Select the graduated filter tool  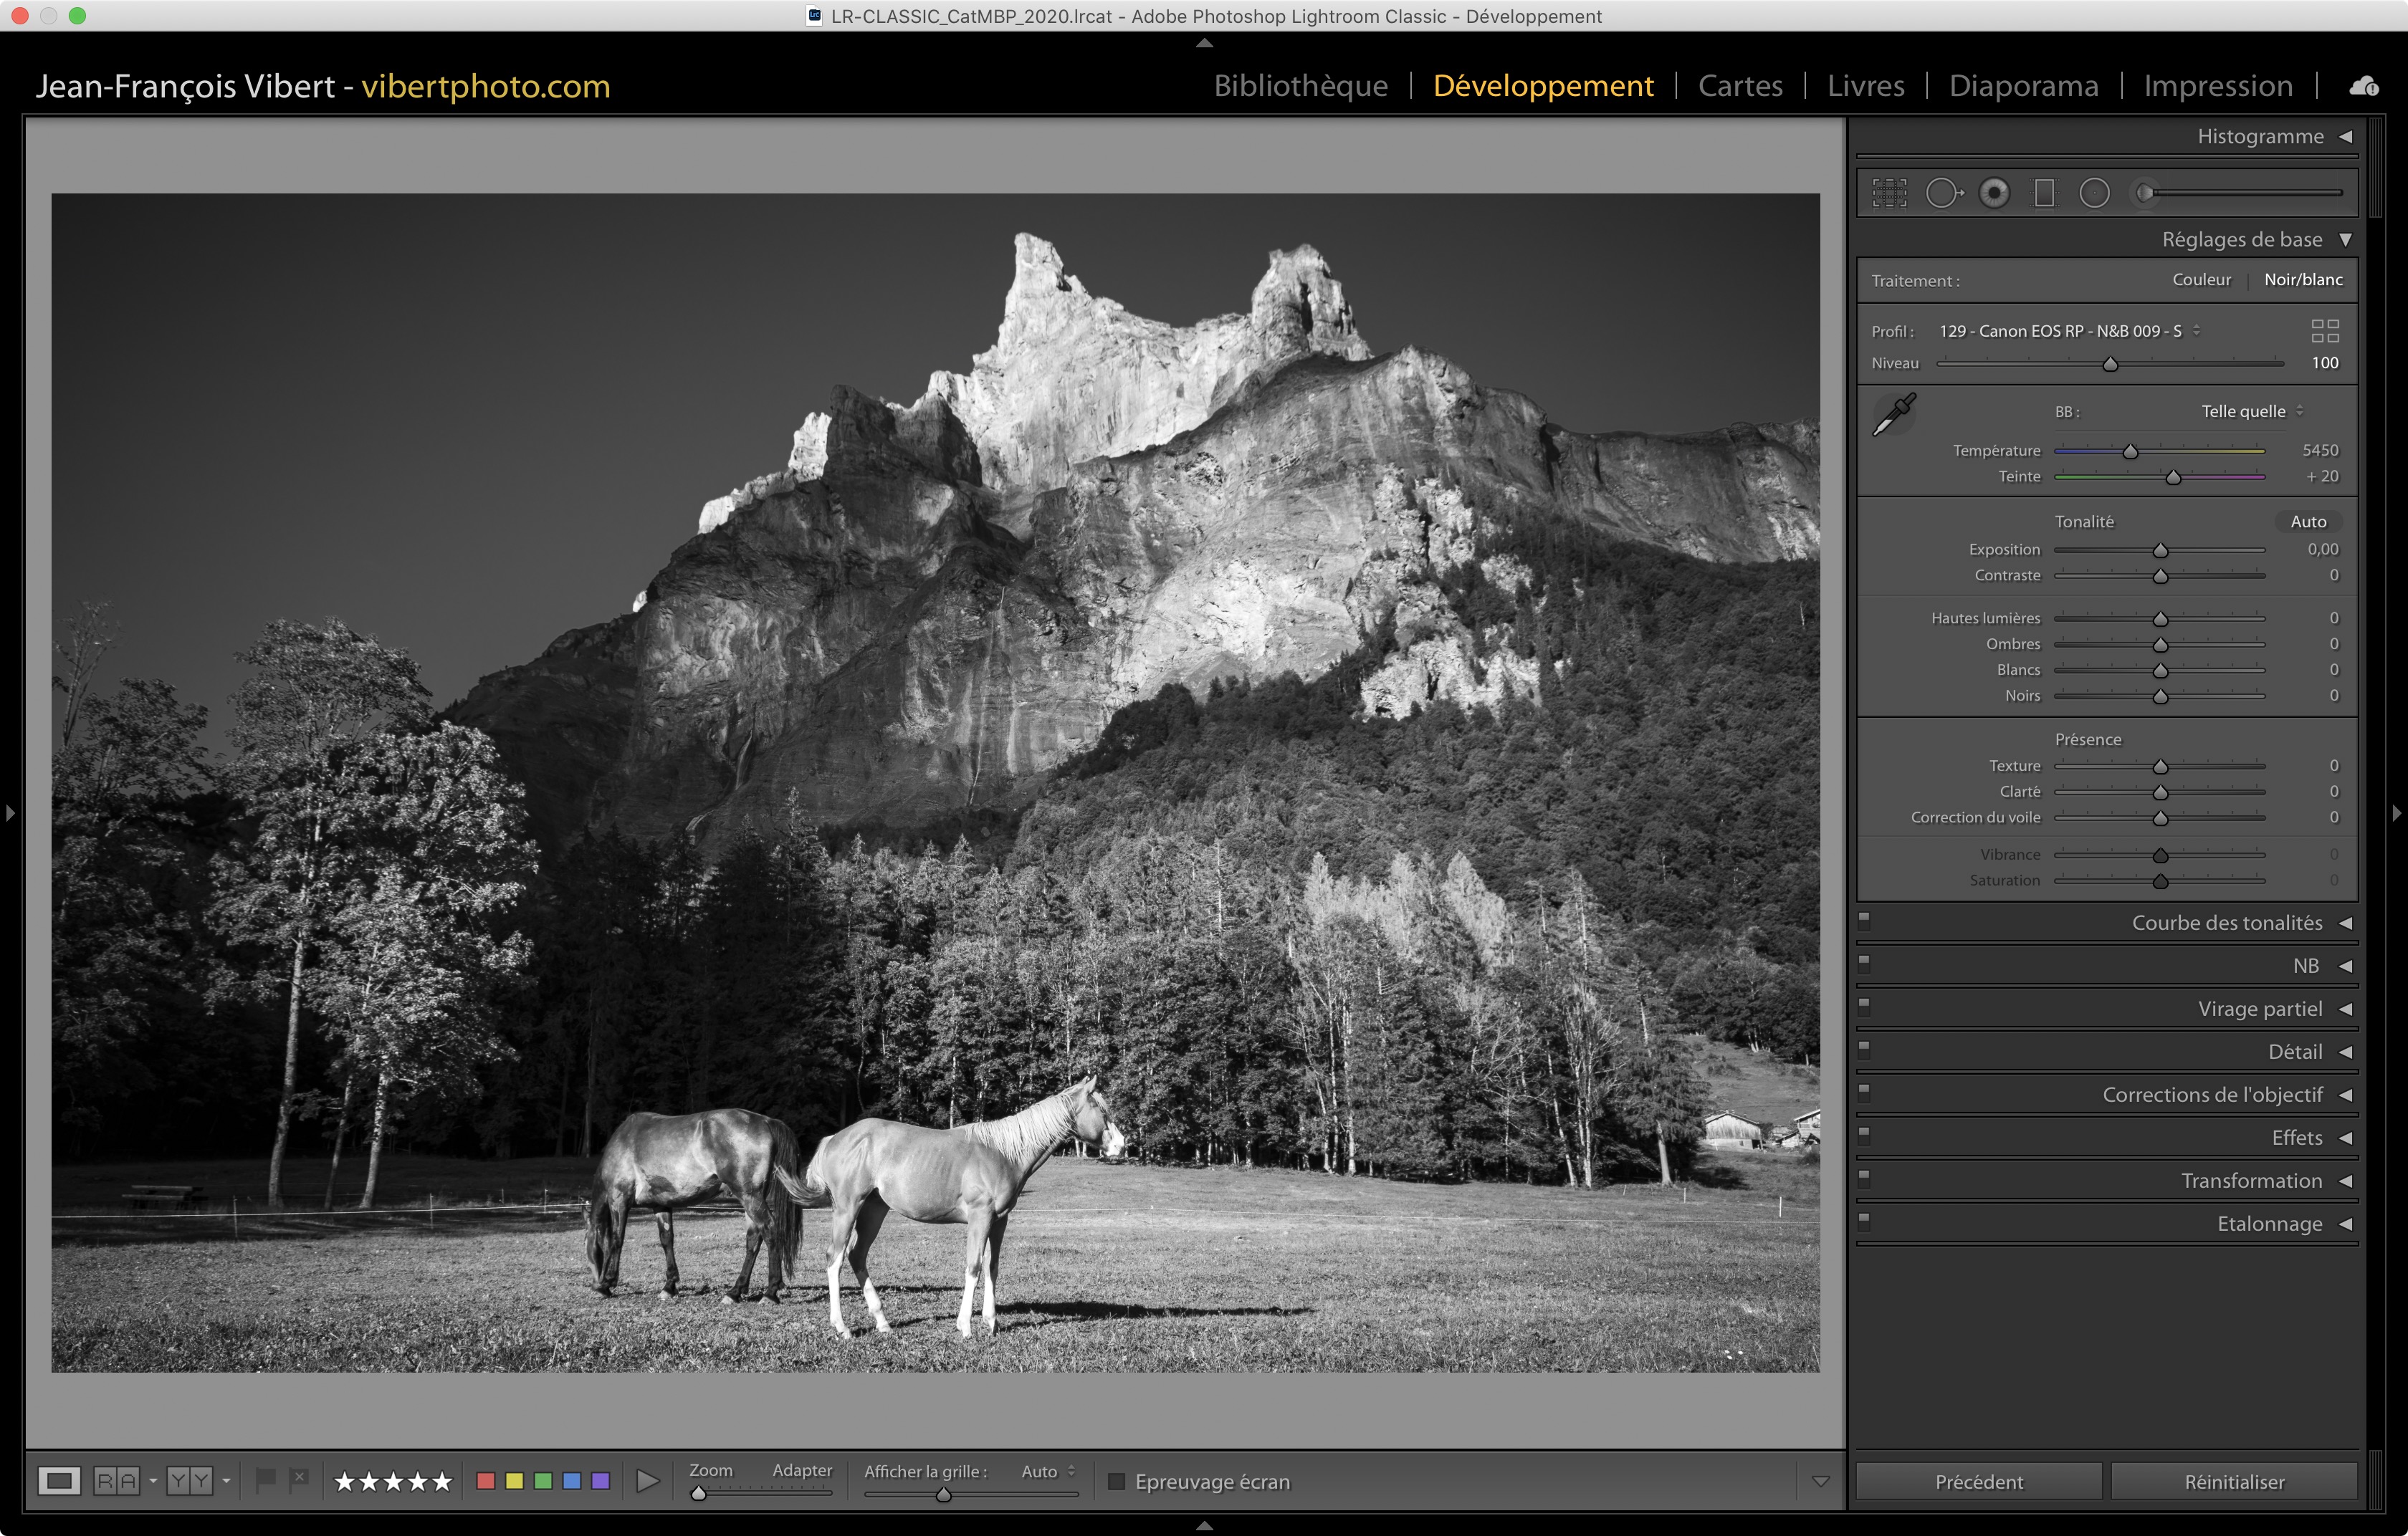coord(2044,193)
